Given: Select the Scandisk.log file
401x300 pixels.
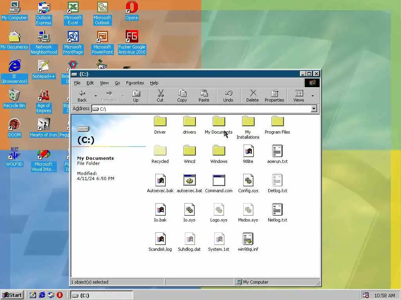Looking at the screenshot, I should tap(160, 242).
